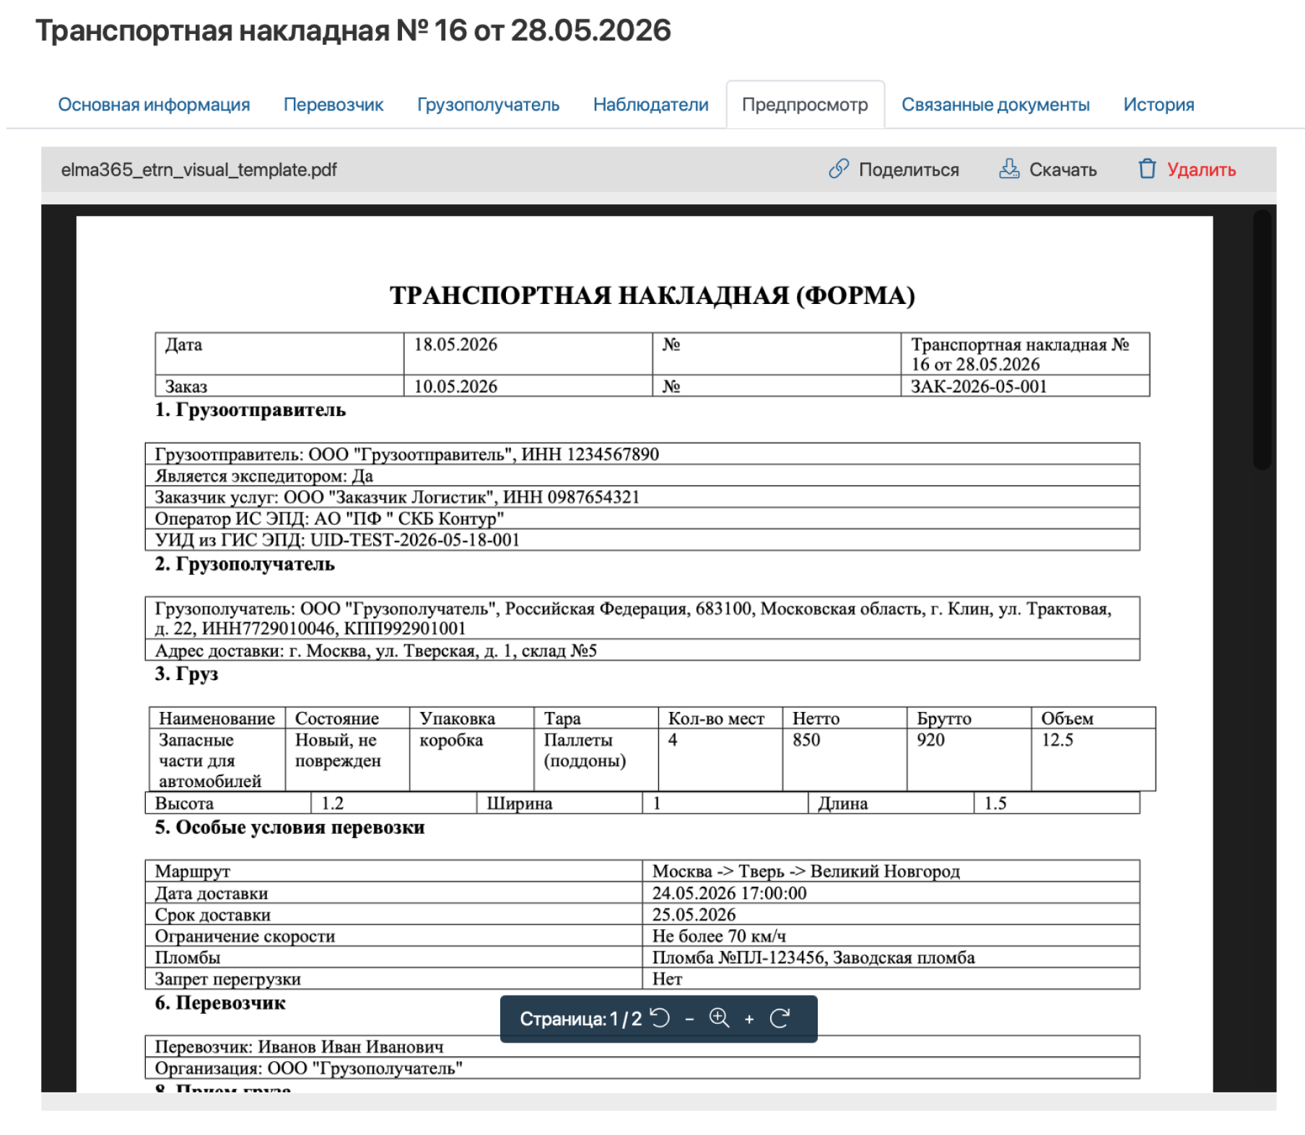The width and height of the screenshot is (1305, 1135).
Task: Click the Страница 1 / 2 page indicator
Action: (580, 1019)
